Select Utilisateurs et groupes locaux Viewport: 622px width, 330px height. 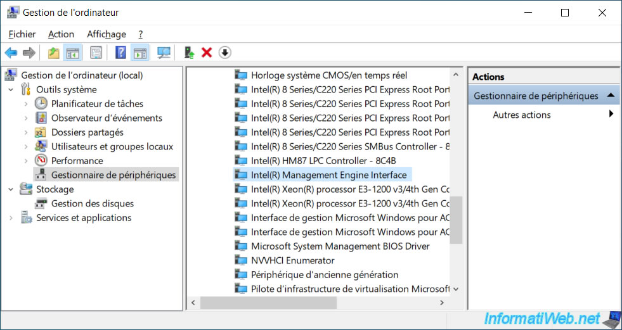tap(112, 146)
